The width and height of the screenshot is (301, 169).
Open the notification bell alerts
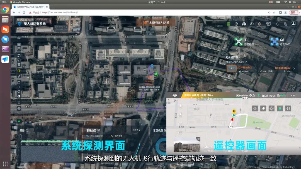(x=277, y=24)
